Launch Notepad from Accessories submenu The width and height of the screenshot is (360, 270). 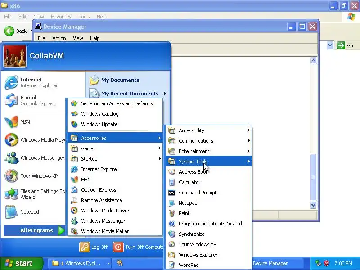208,203
